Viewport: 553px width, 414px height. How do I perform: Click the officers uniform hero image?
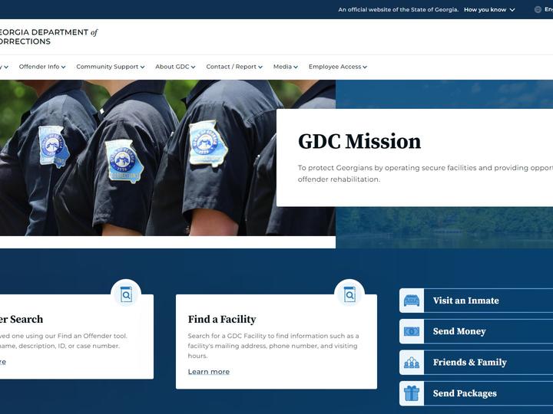(167, 158)
